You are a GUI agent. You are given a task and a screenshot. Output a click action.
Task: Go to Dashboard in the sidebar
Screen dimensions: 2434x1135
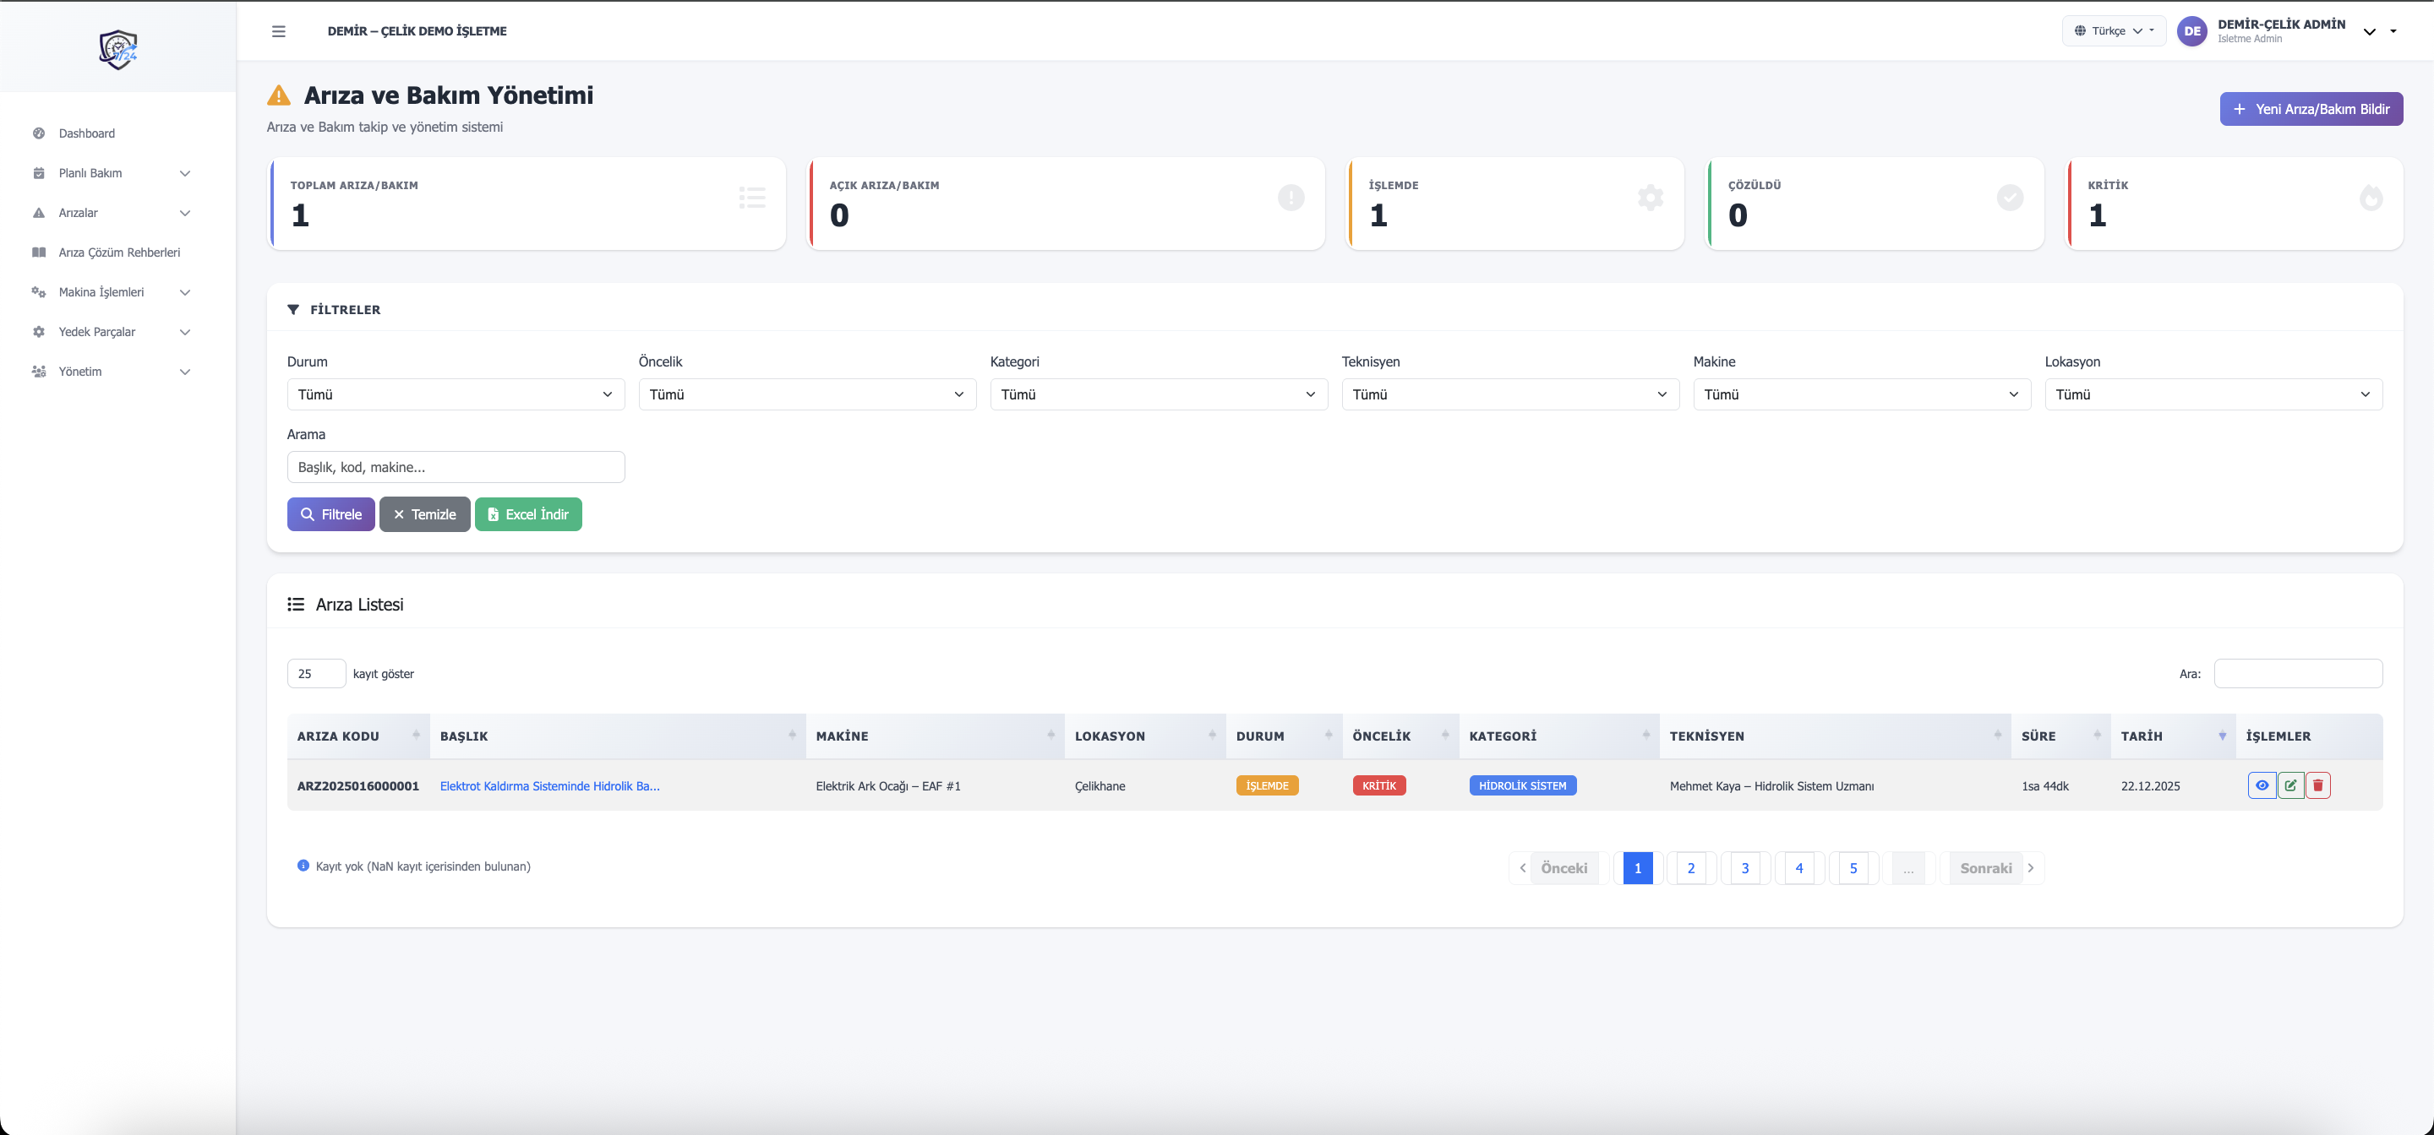pyautogui.click(x=87, y=134)
